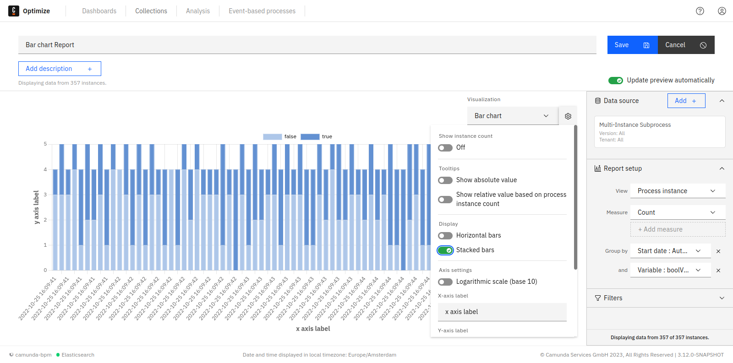
Task: Click the Report setup chart icon
Action: coord(598,168)
